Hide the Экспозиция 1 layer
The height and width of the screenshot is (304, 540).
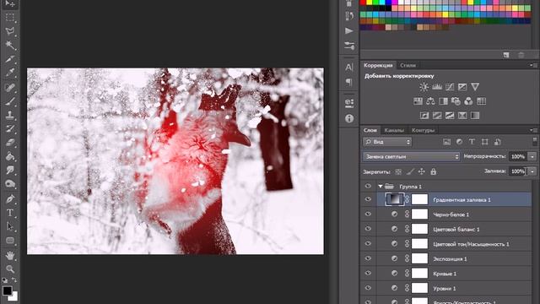pos(368,258)
